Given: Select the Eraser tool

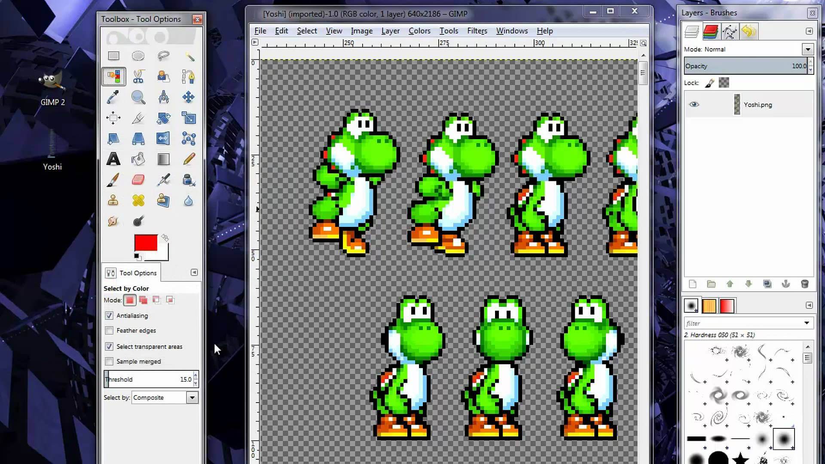Looking at the screenshot, I should [138, 180].
